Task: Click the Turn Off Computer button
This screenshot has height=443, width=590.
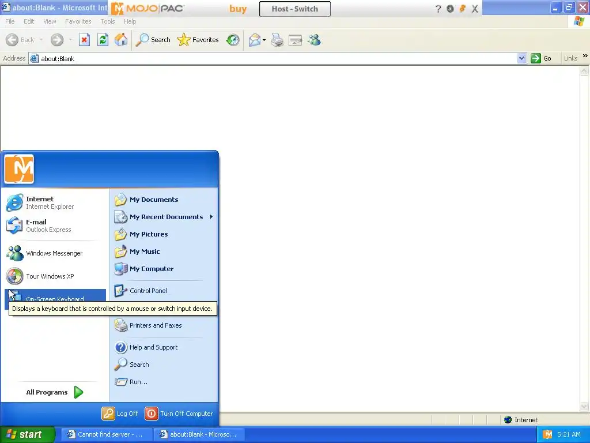Action: [x=179, y=413]
